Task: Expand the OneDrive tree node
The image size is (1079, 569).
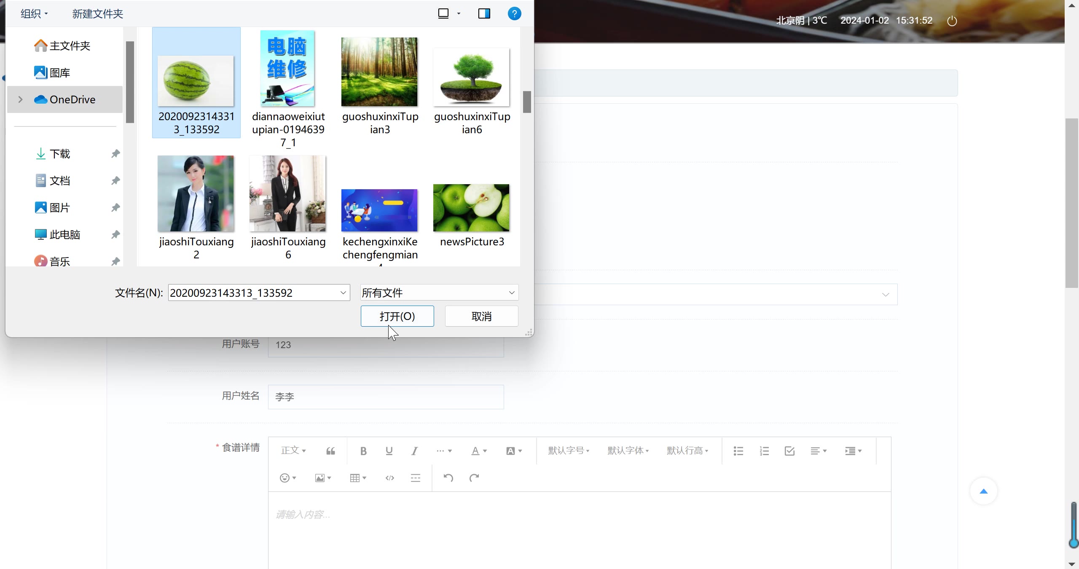Action: pyautogui.click(x=20, y=99)
